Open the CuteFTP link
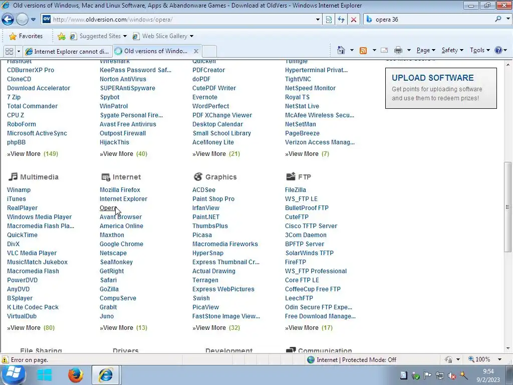The height and width of the screenshot is (385, 513). click(x=297, y=217)
